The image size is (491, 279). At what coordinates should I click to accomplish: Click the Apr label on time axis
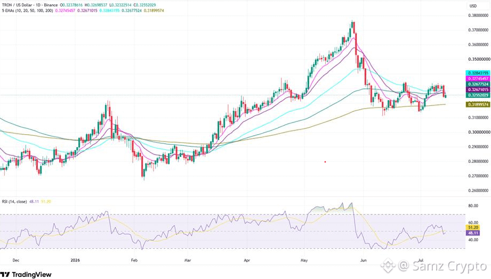247,260
